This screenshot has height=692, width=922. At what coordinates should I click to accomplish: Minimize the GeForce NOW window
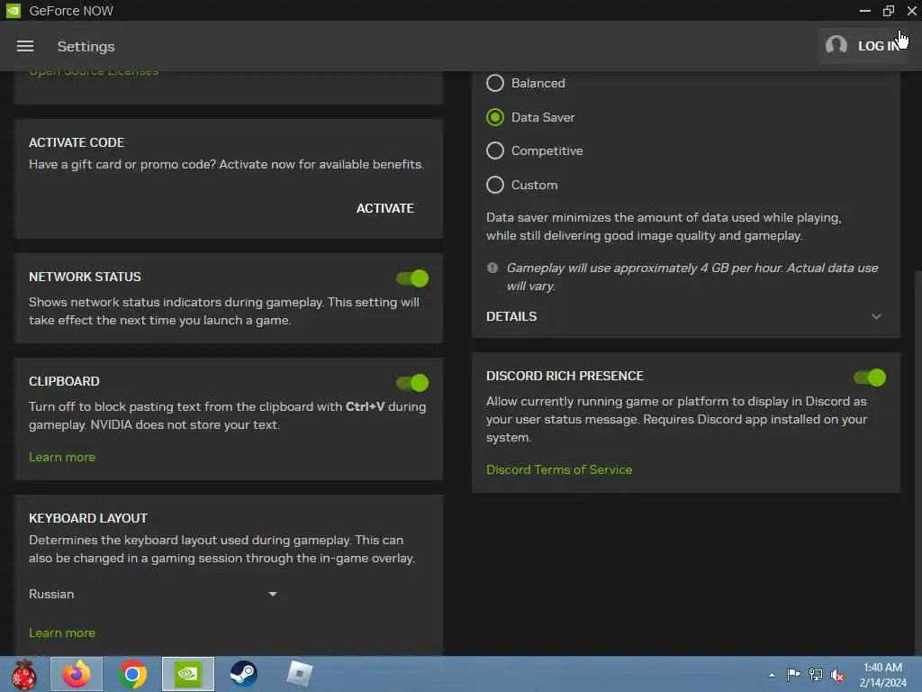coord(865,11)
